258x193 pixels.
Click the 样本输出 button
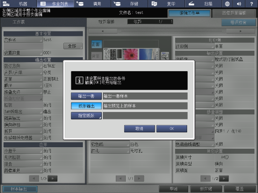click(x=20, y=189)
